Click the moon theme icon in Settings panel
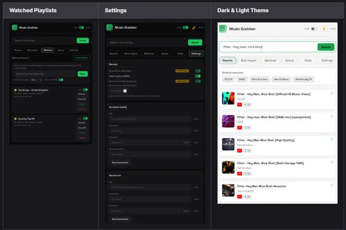This screenshot has width=346, height=230. [193, 28]
